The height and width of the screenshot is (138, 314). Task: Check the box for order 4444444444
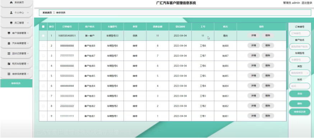coord(43,86)
